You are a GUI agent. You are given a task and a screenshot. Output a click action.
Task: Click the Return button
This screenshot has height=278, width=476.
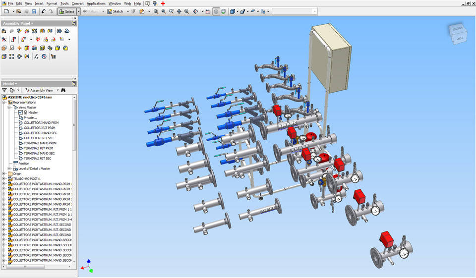pos(91,11)
